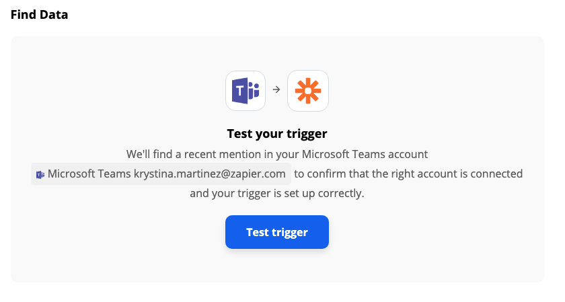Click the small Teams icon in account chip
Viewport: 565px width, 302px height.
(x=40, y=175)
